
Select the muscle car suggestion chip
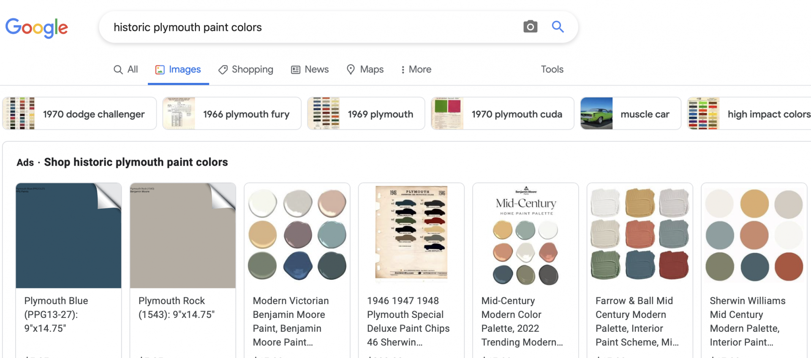click(x=631, y=113)
